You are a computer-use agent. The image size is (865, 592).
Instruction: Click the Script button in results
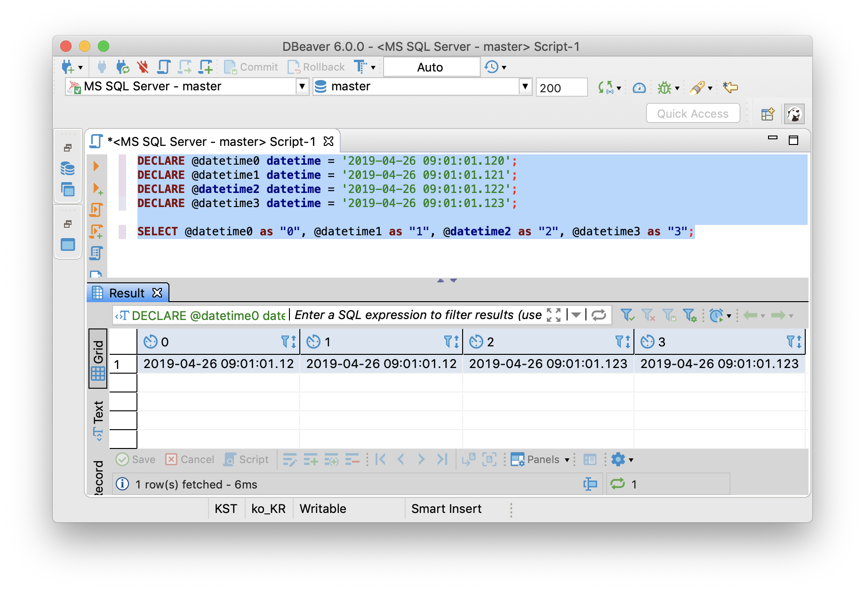click(x=246, y=459)
